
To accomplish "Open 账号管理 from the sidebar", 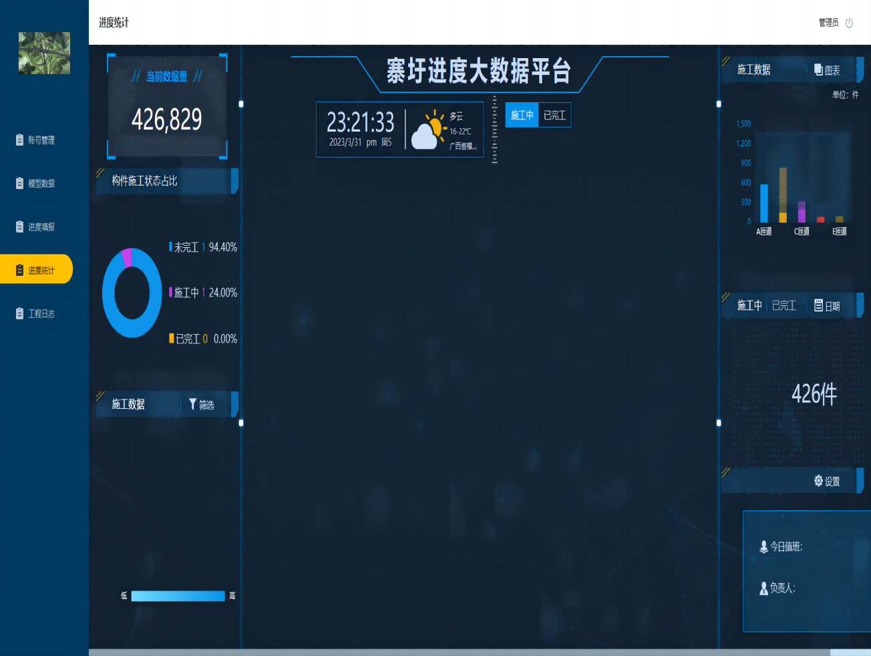I will (41, 140).
